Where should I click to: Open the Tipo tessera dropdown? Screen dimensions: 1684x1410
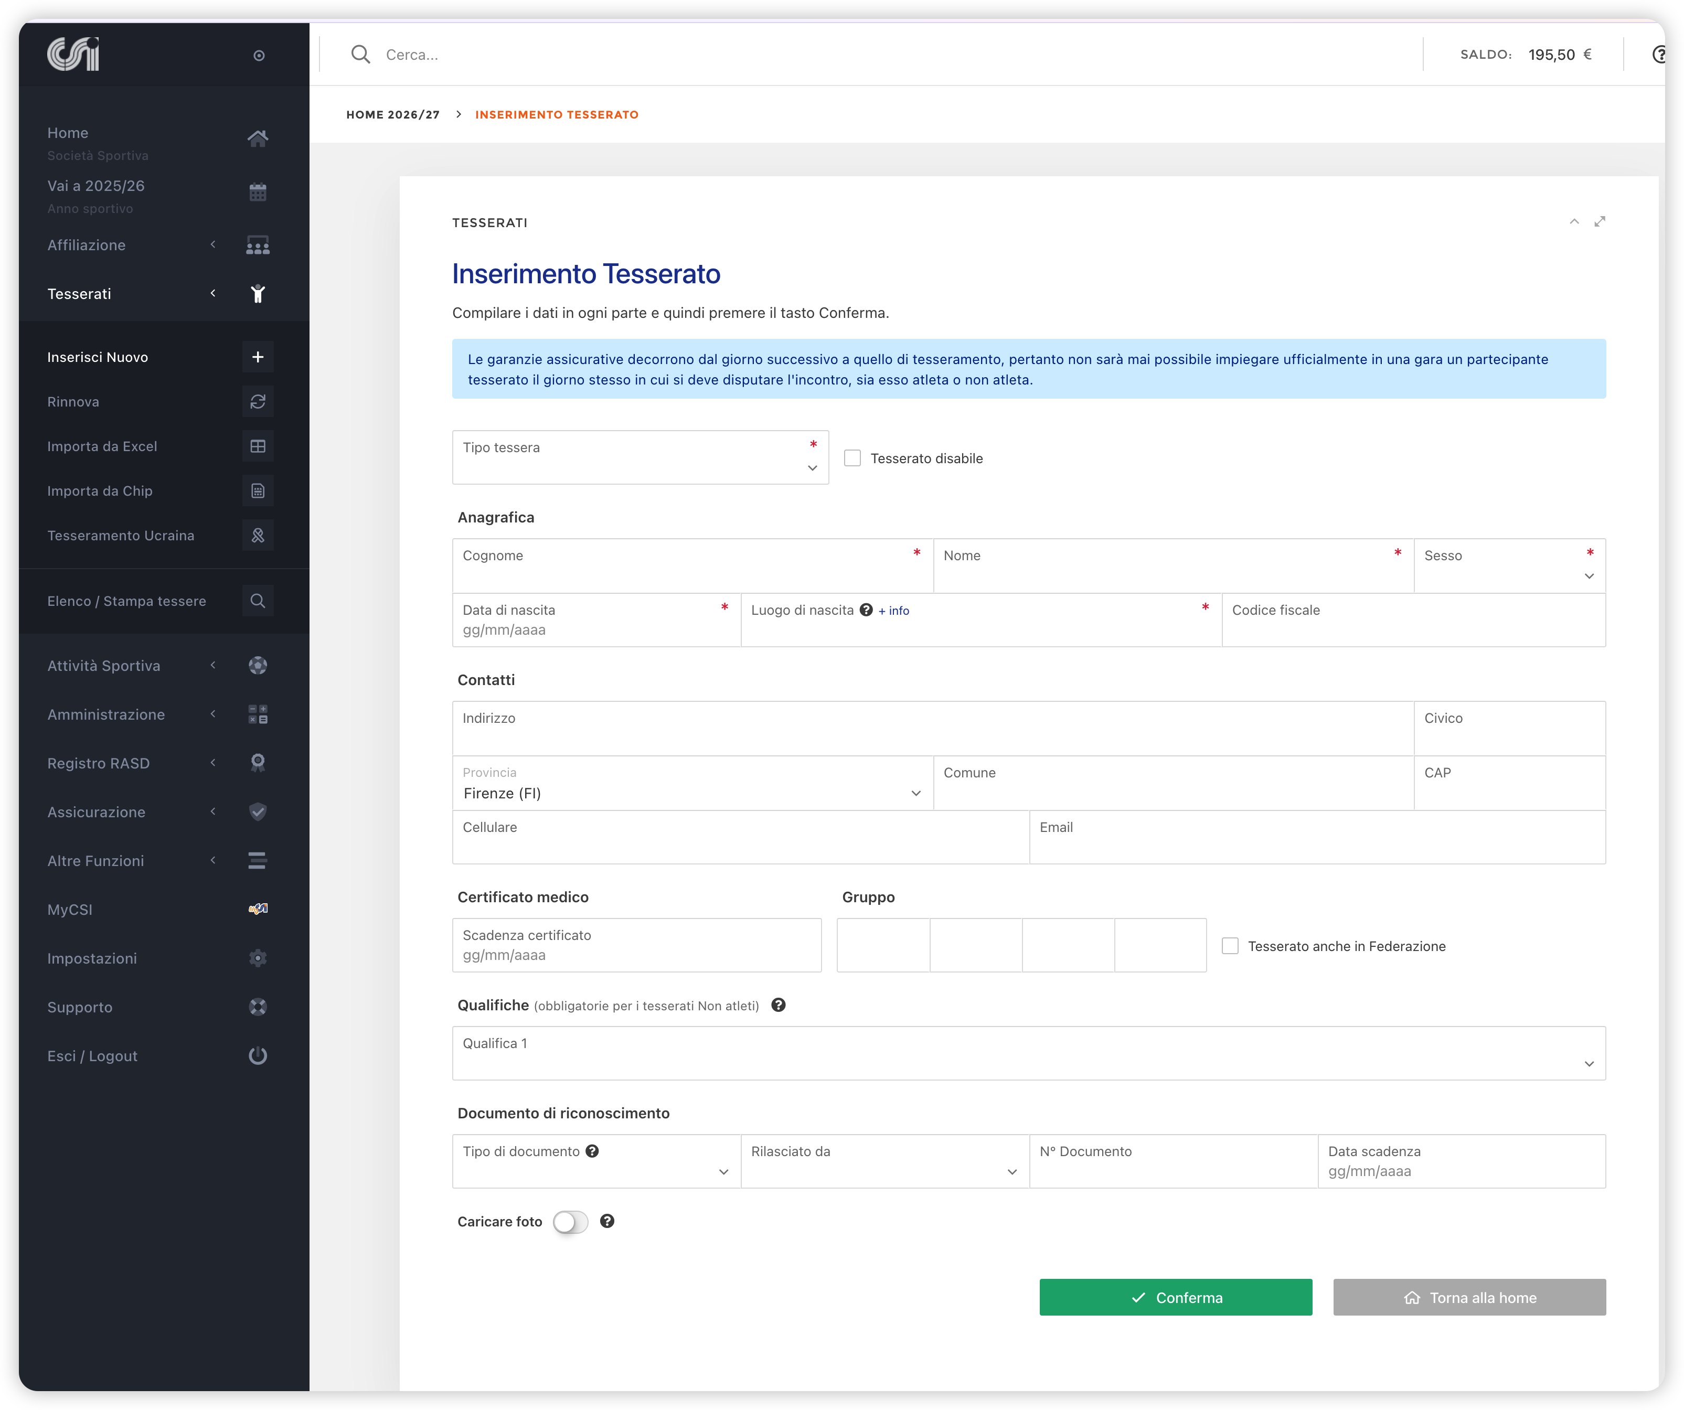click(640, 458)
